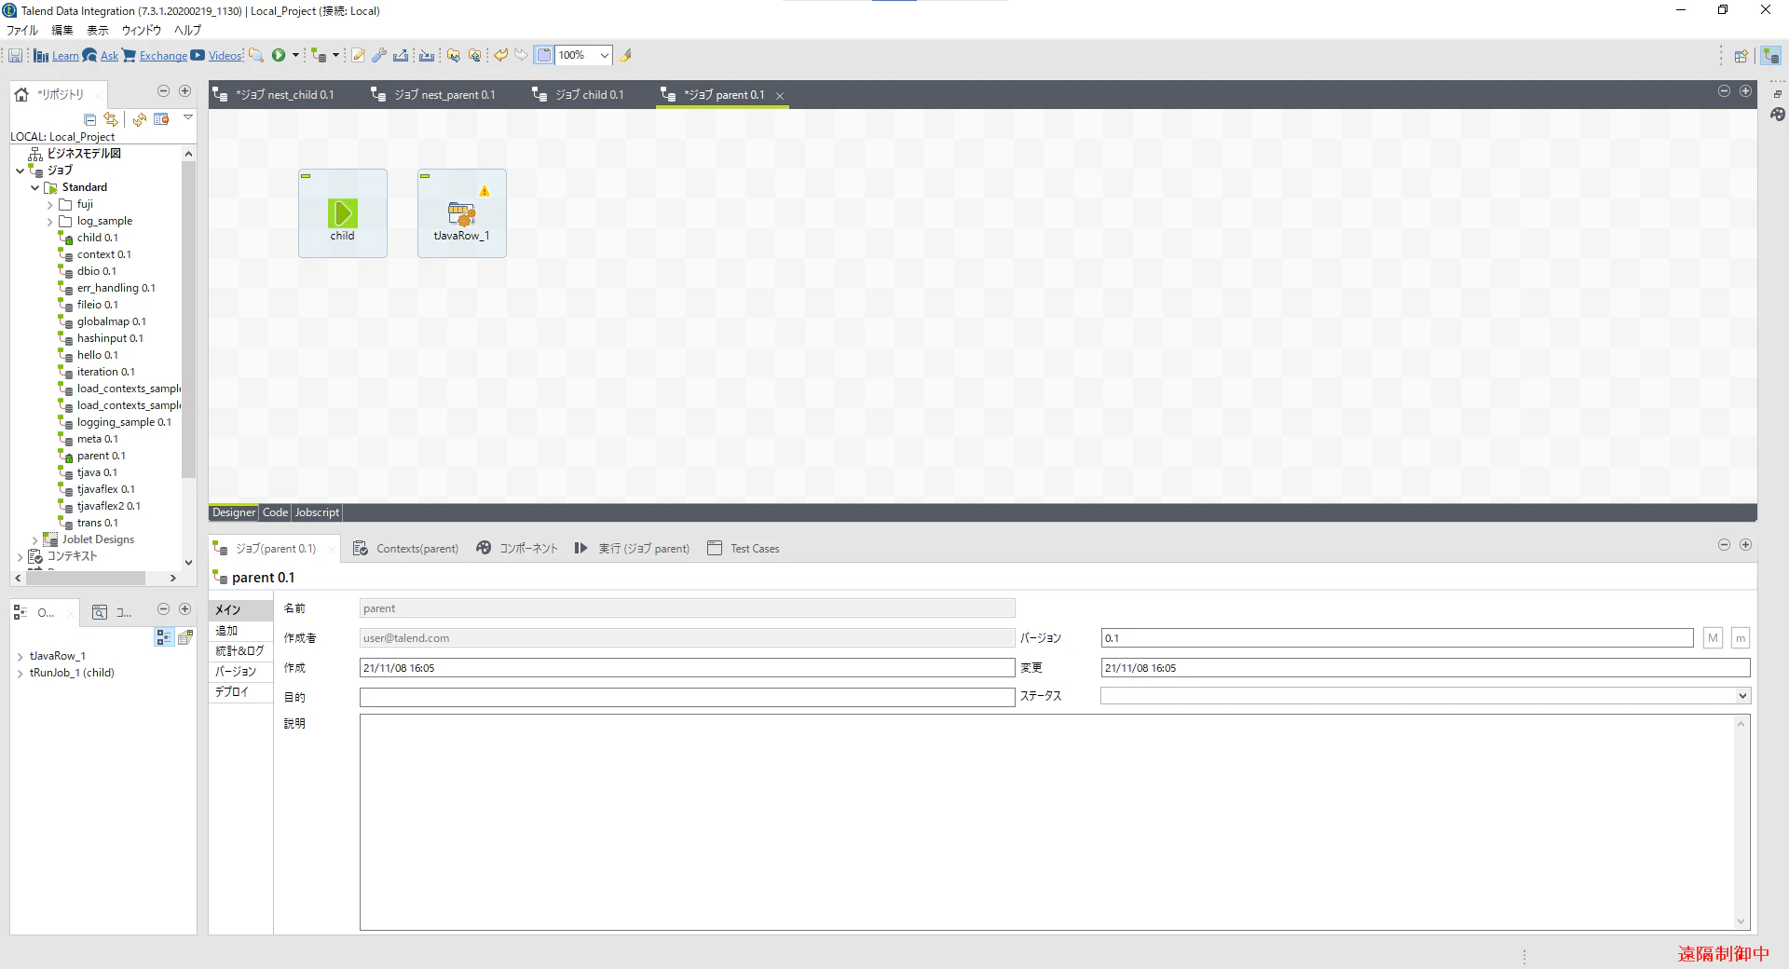Collapse the Standard jobs node
Viewport: 1789px width, 969px height.
point(35,188)
